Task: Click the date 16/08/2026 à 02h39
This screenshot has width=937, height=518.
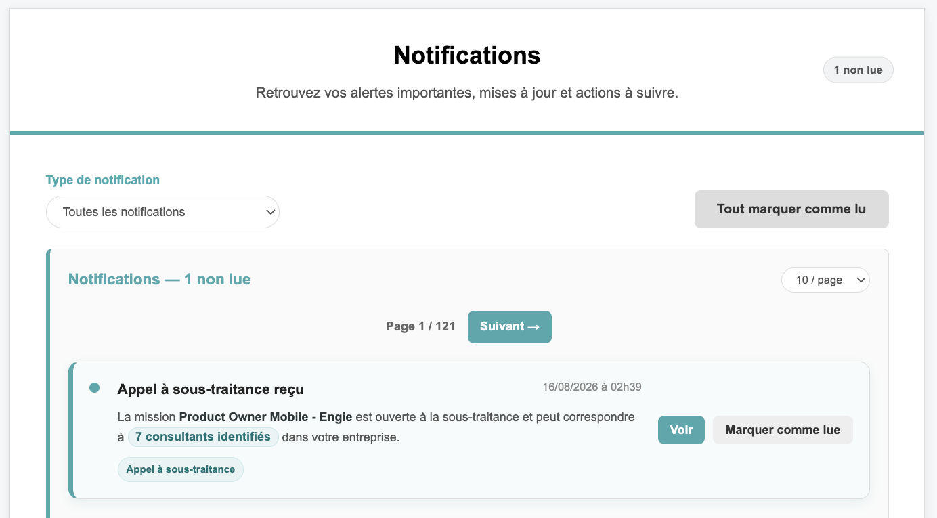Action: (592, 387)
